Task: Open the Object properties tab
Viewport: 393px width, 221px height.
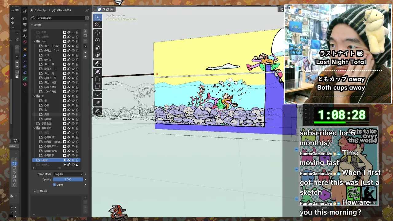Action: point(25,49)
